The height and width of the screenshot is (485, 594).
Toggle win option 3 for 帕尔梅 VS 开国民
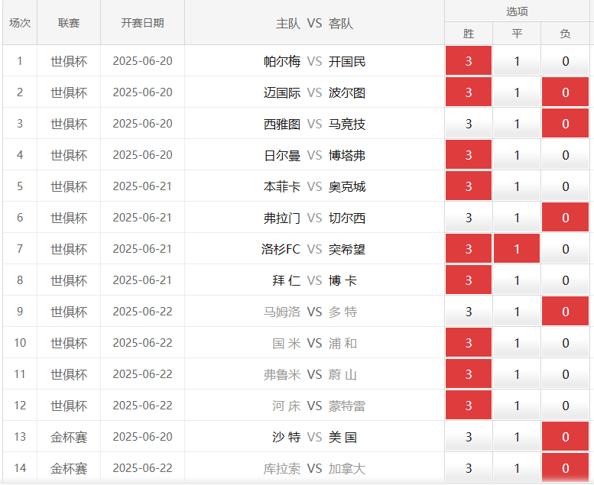click(468, 60)
